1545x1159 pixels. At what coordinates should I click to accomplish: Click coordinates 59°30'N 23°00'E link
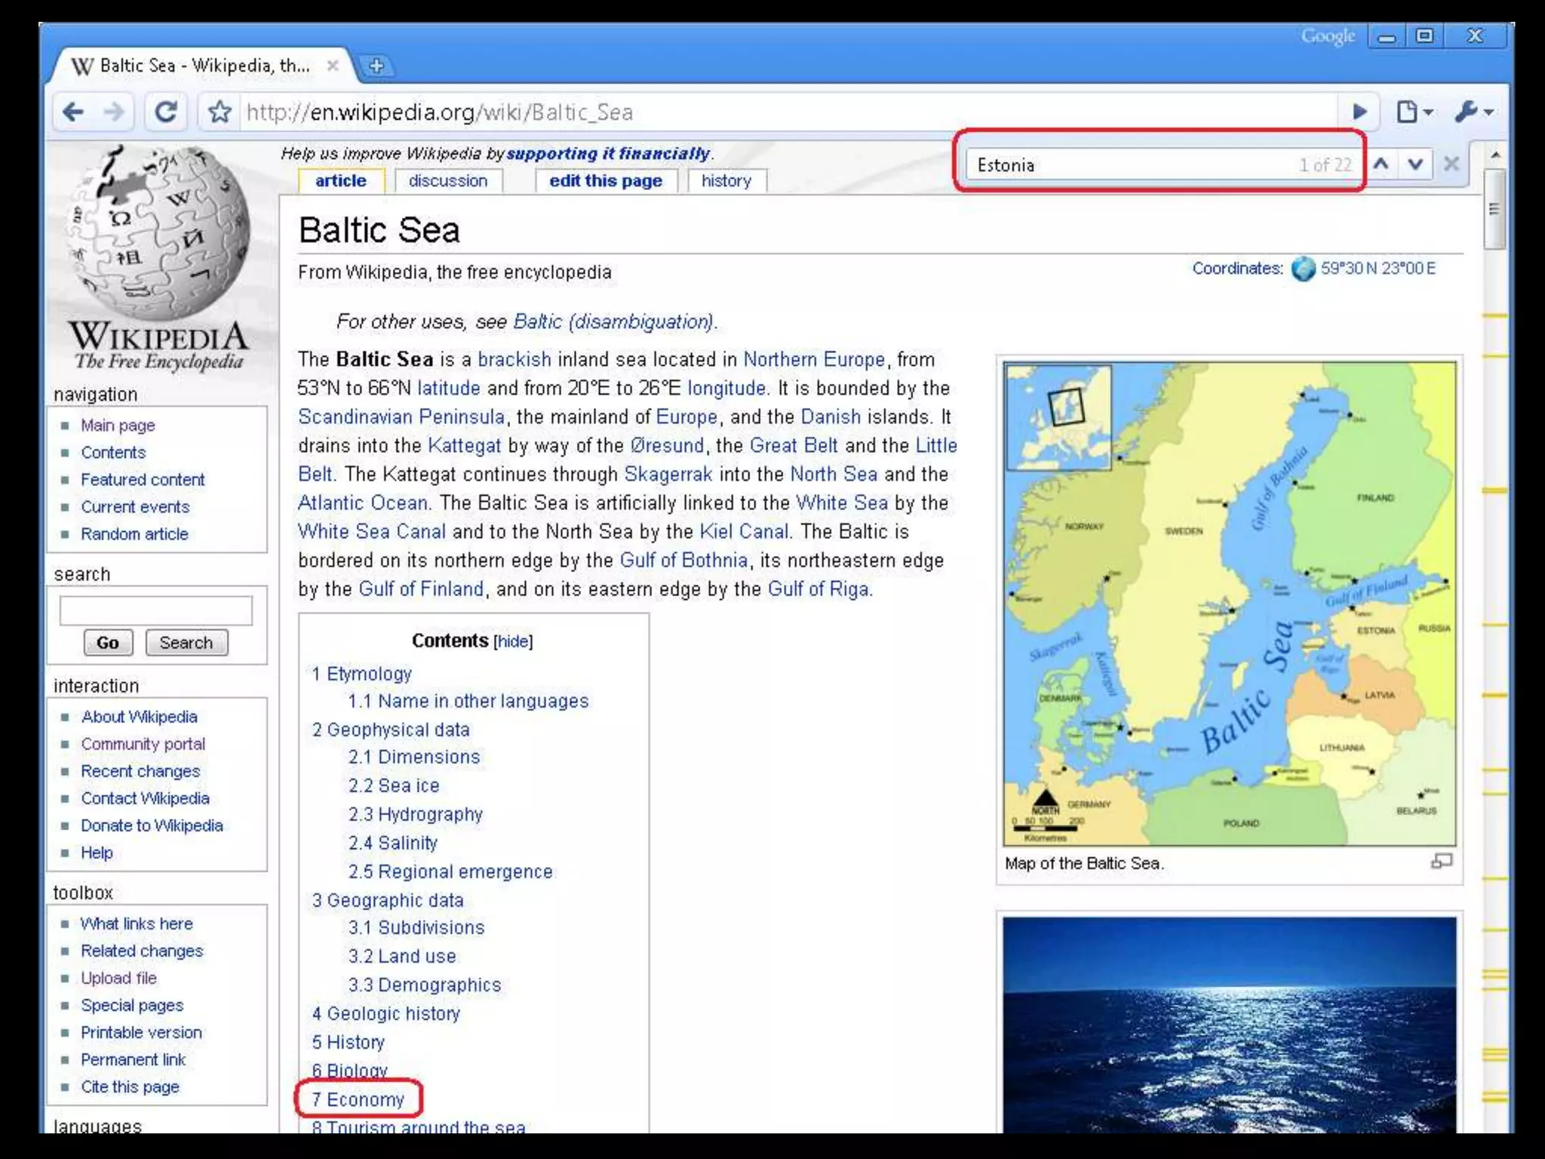coord(1378,269)
